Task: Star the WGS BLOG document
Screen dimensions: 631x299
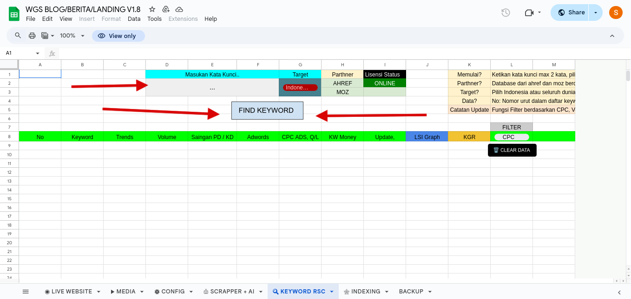Action: pyautogui.click(x=152, y=9)
